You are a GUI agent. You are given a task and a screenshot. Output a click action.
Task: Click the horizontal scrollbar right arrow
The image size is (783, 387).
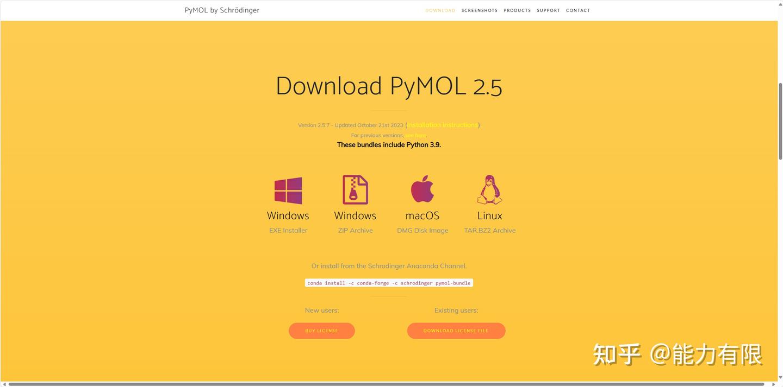point(774,384)
